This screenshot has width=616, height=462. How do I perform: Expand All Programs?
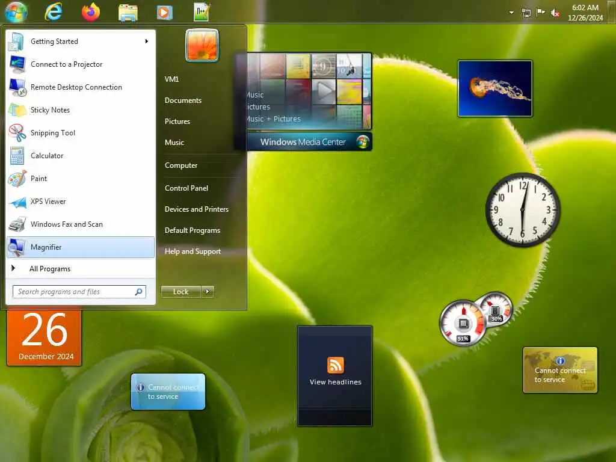81,269
